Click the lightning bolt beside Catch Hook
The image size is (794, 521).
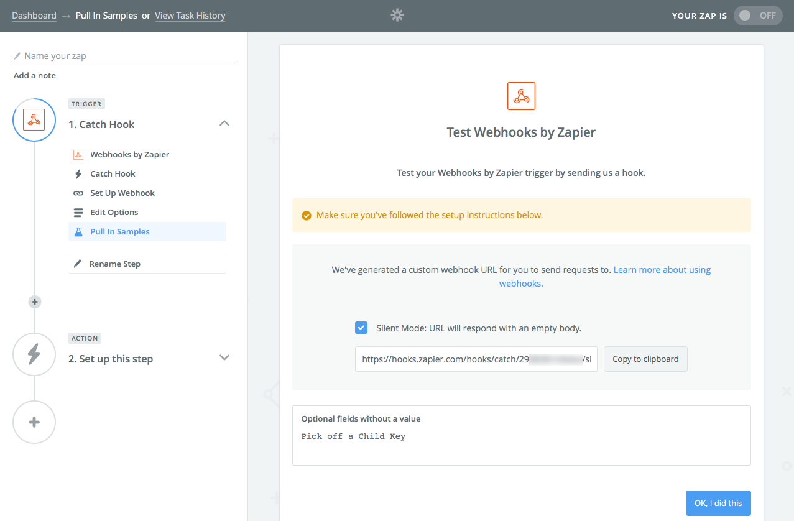[78, 174]
